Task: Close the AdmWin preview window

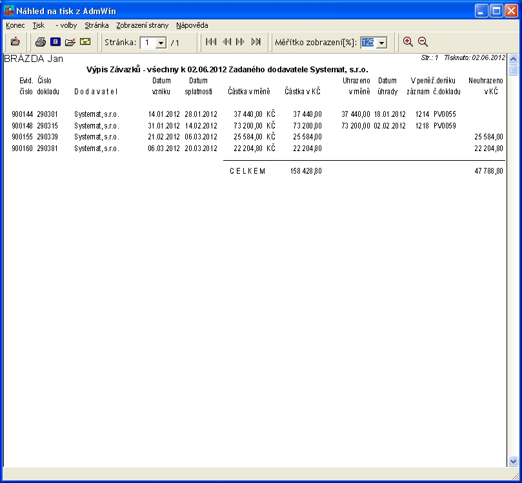Action: (x=511, y=11)
